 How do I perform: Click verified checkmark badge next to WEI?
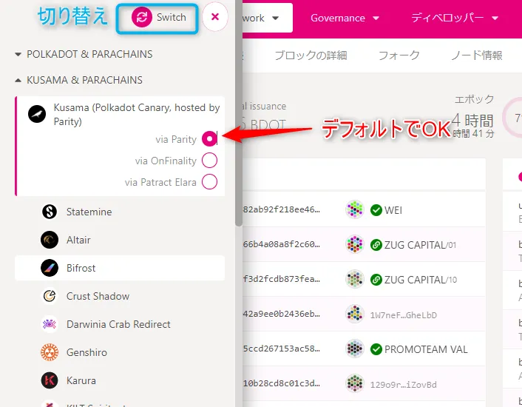click(376, 210)
